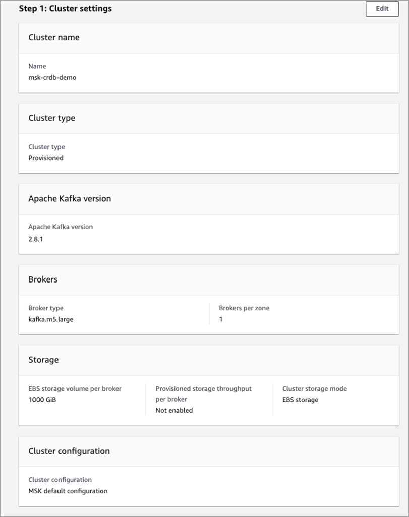The width and height of the screenshot is (409, 517).
Task: Click the "Brokers" panel heading
Action: [x=43, y=279]
